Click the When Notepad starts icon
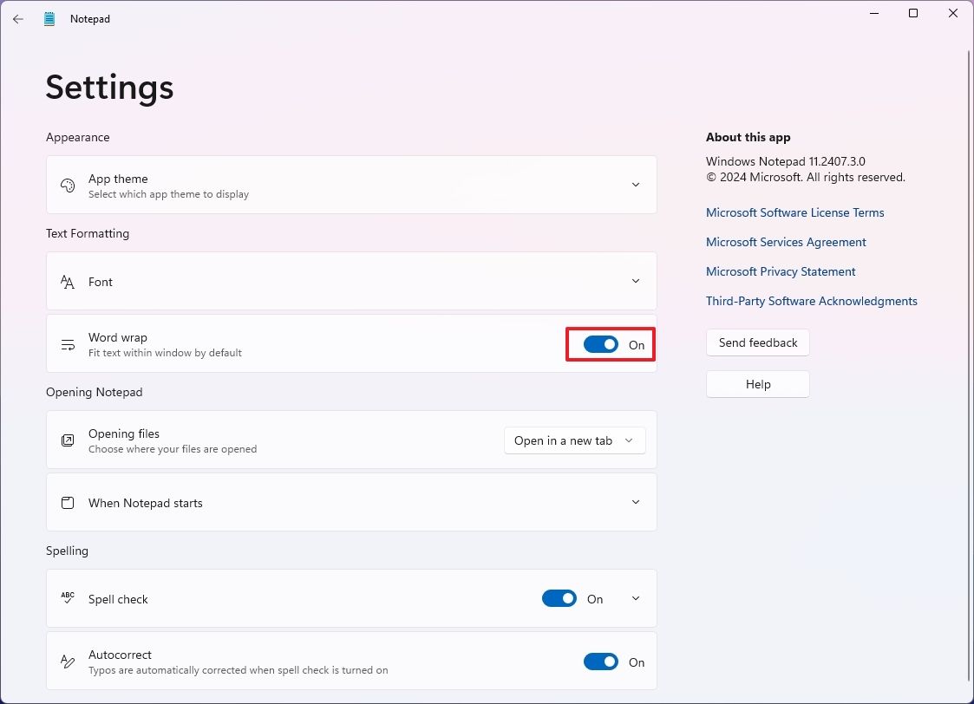Image resolution: width=974 pixels, height=704 pixels. tap(68, 502)
